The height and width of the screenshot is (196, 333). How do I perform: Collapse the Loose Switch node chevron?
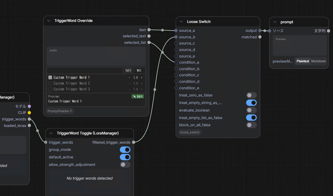coord(181,22)
